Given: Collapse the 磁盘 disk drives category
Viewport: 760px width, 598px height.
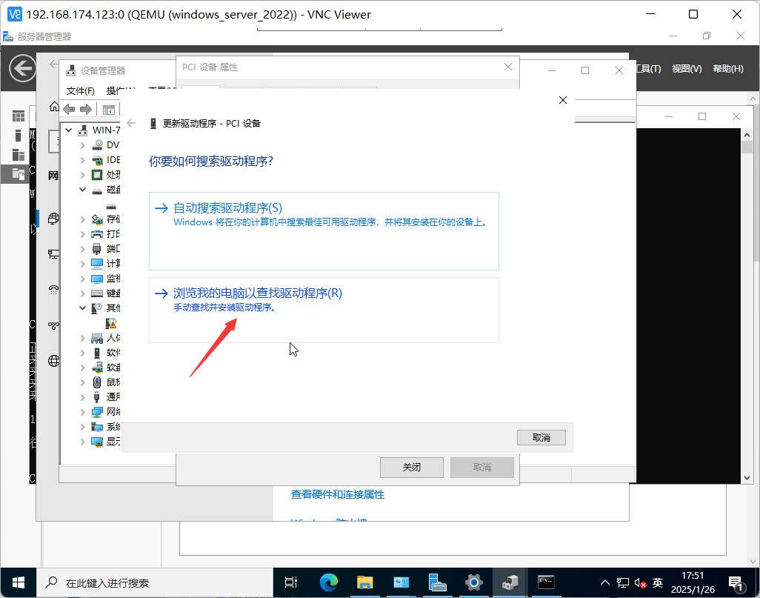Looking at the screenshot, I should [x=82, y=190].
